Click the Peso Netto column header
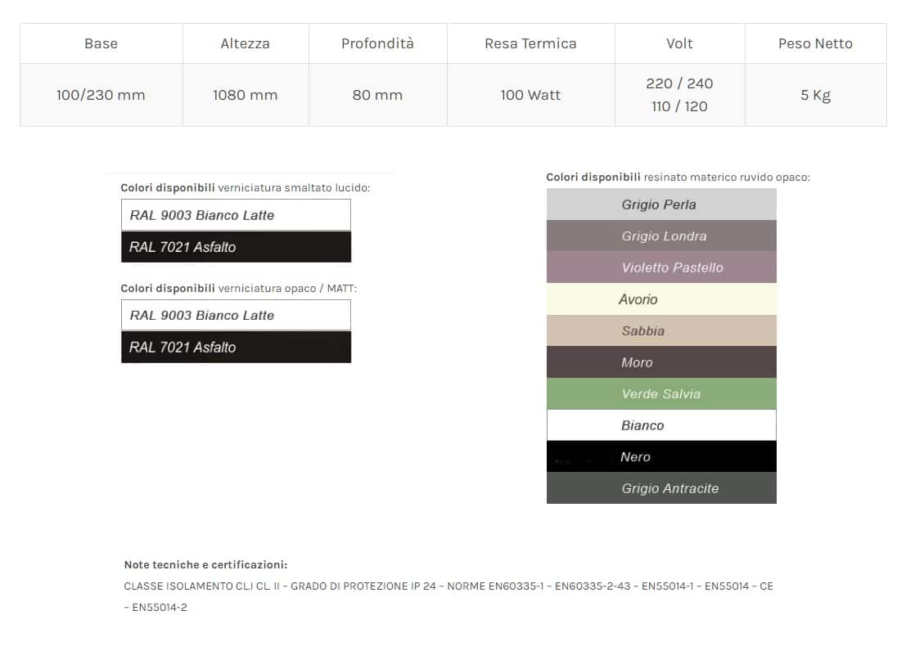 815,43
